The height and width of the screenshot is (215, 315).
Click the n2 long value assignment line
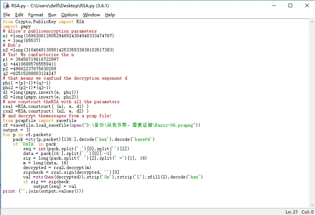point(58,50)
